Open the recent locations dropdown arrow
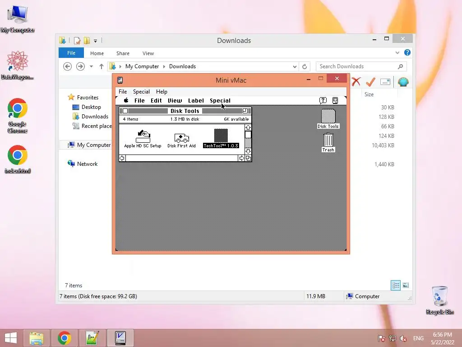This screenshot has height=347, width=462. (x=91, y=66)
